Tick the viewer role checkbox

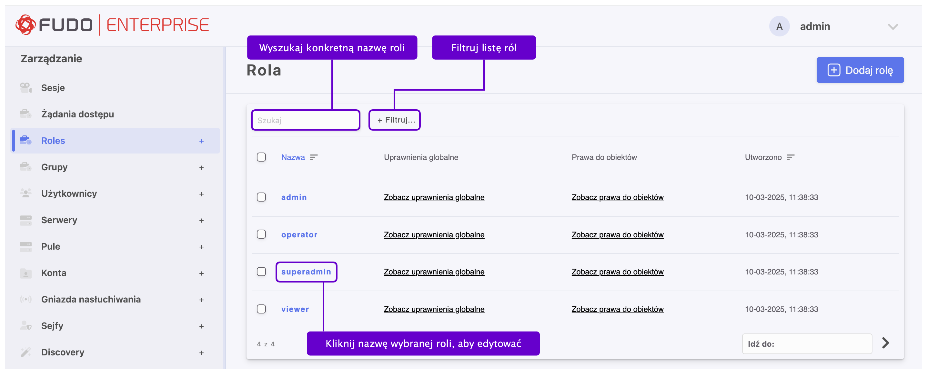click(261, 309)
